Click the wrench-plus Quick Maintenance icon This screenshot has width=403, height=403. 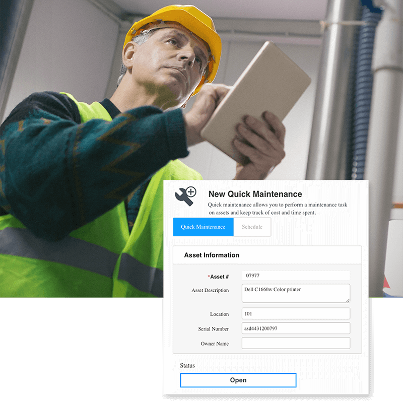pos(185,194)
